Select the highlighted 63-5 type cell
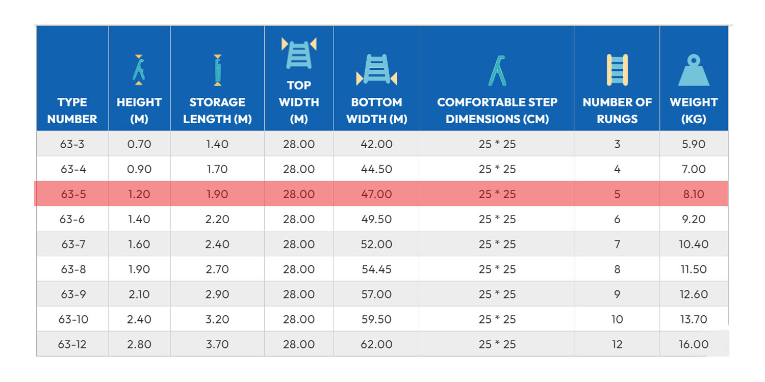This screenshot has height=382, width=765. (x=72, y=194)
